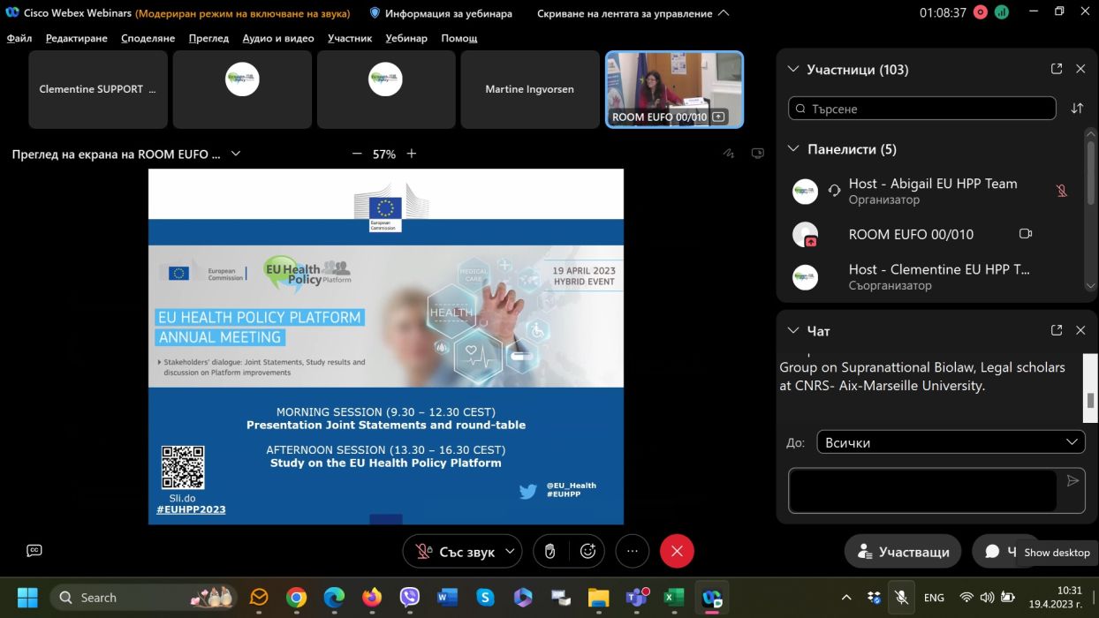Collapse the control bar with Скриване arrow
Viewport: 1099px width, 618px height.
pos(724,13)
